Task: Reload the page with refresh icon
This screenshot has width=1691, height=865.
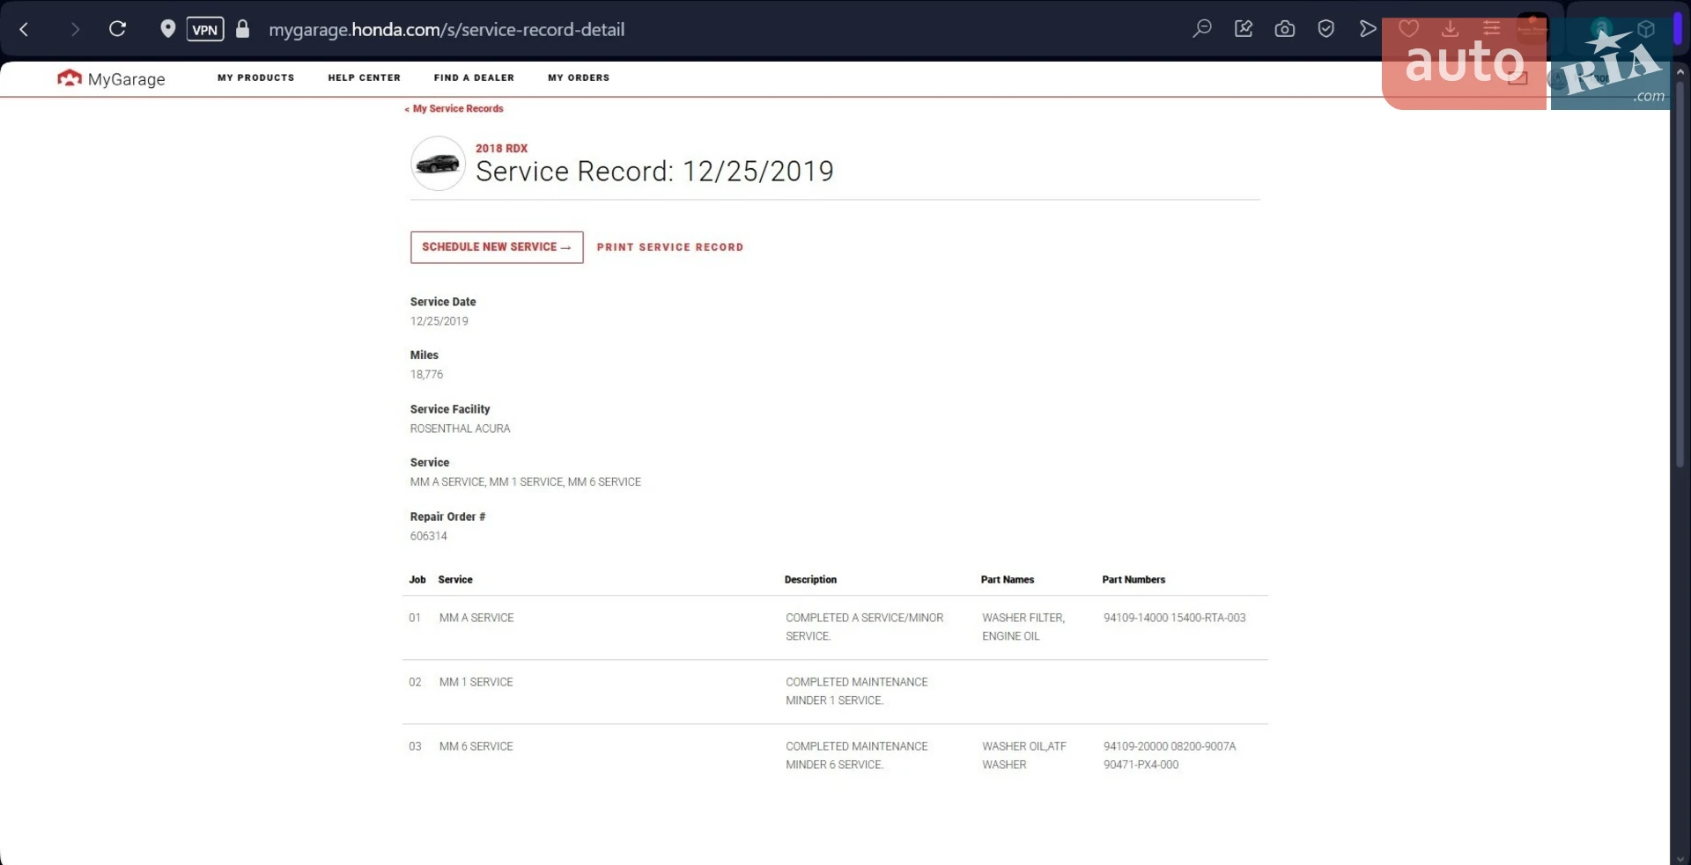Action: [x=117, y=29]
